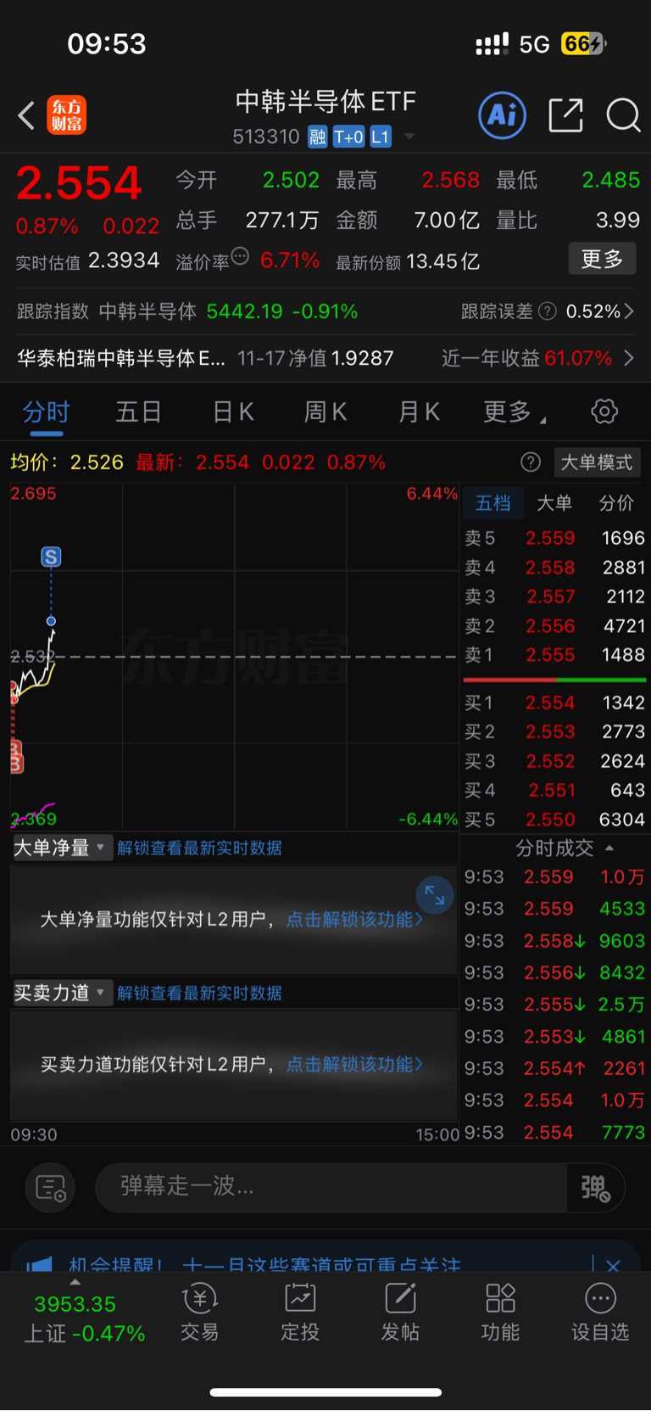The image size is (651, 1411).
Task: Tap 卖3 price 2.557 row
Action: 554,596
